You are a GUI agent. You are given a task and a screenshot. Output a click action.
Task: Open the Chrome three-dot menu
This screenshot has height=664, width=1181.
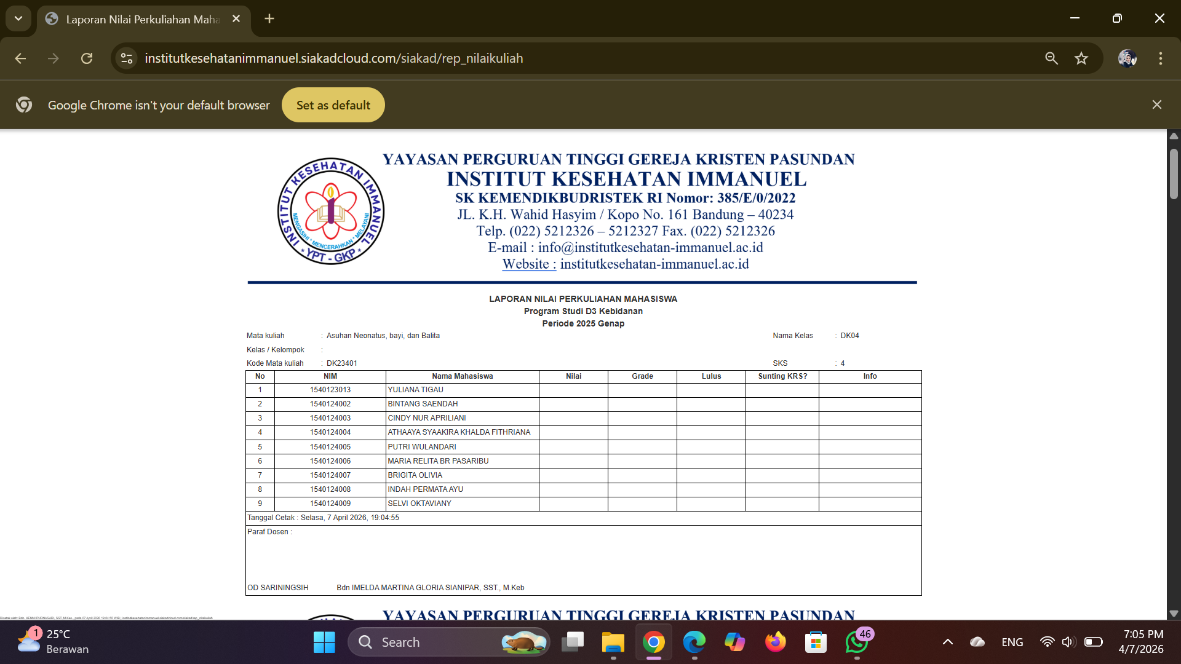coord(1161,58)
